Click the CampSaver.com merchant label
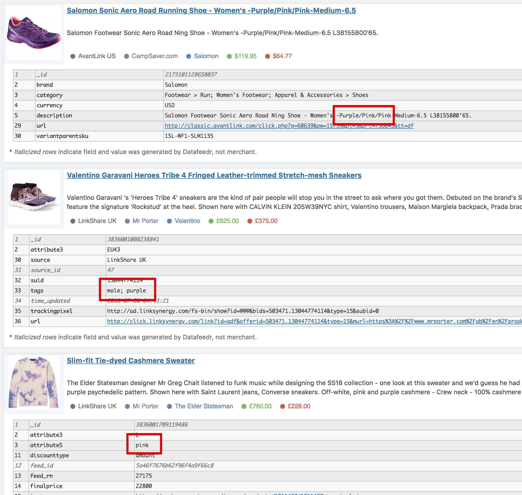This screenshot has height=495, width=522. 155,56
